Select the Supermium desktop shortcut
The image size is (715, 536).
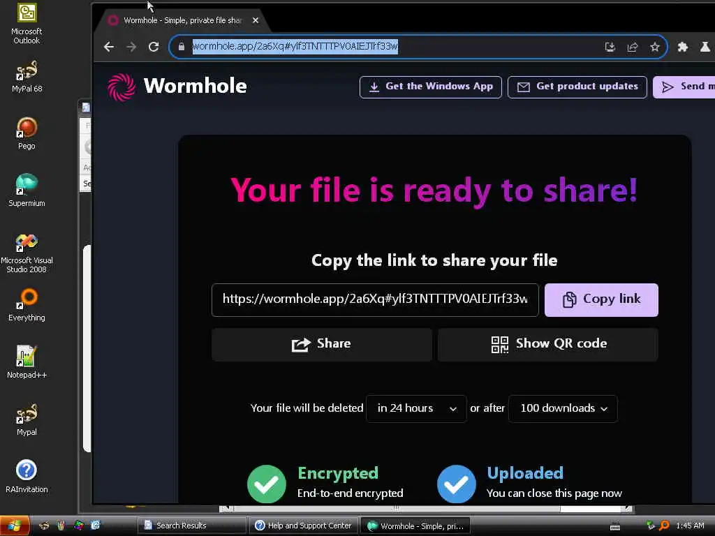point(27,191)
